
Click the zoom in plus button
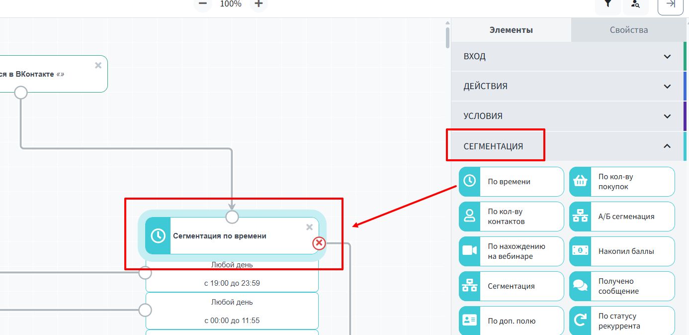[258, 4]
